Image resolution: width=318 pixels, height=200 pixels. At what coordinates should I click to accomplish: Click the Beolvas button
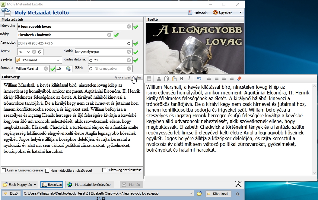pyautogui.click(x=52, y=185)
